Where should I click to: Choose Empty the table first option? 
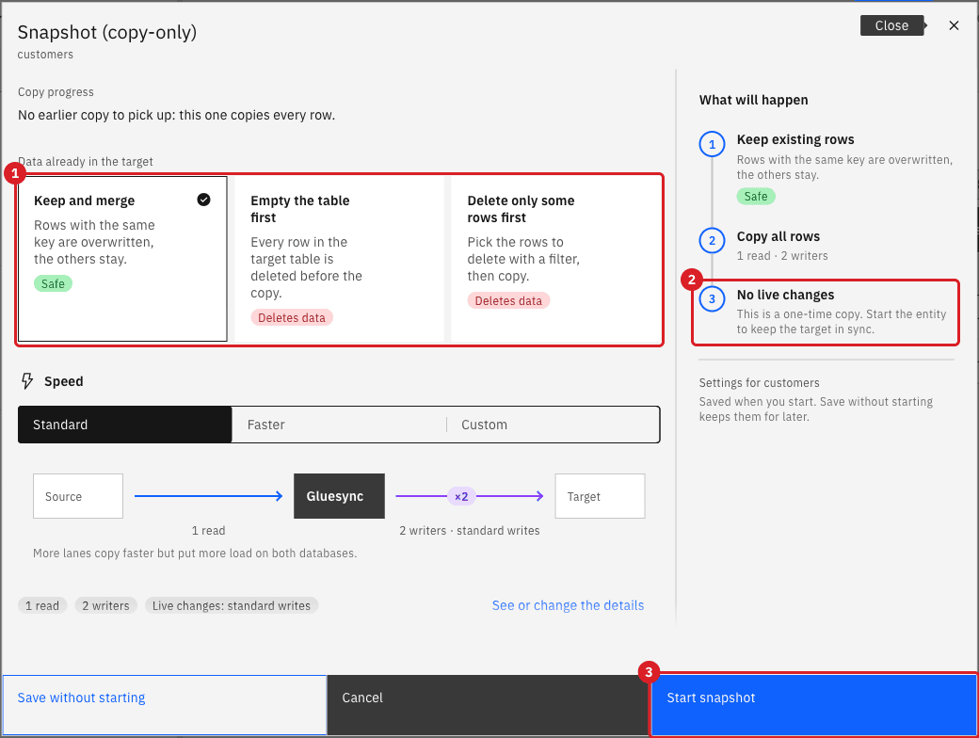point(339,259)
